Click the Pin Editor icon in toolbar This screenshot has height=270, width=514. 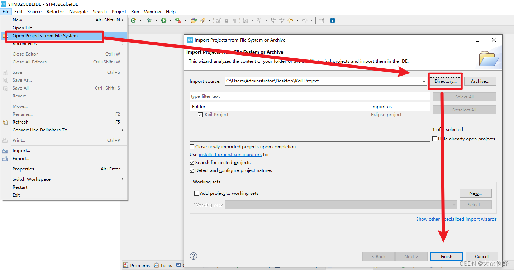point(322,20)
